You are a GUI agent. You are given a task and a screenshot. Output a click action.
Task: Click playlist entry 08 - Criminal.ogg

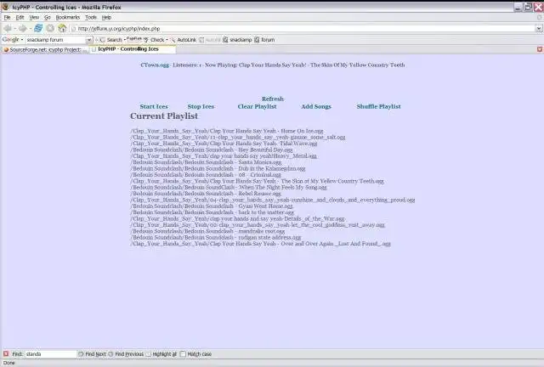(206, 174)
